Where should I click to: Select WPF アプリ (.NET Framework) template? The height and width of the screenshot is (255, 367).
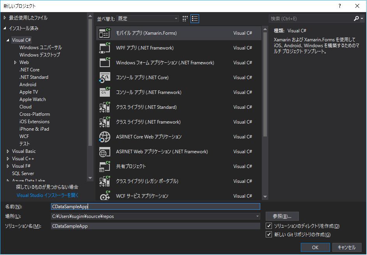[179, 48]
